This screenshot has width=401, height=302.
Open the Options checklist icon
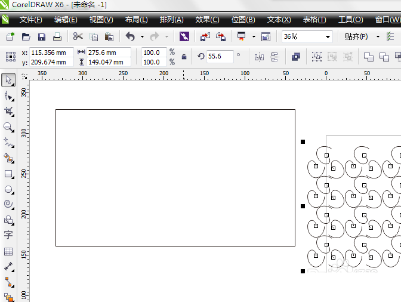tap(390, 36)
